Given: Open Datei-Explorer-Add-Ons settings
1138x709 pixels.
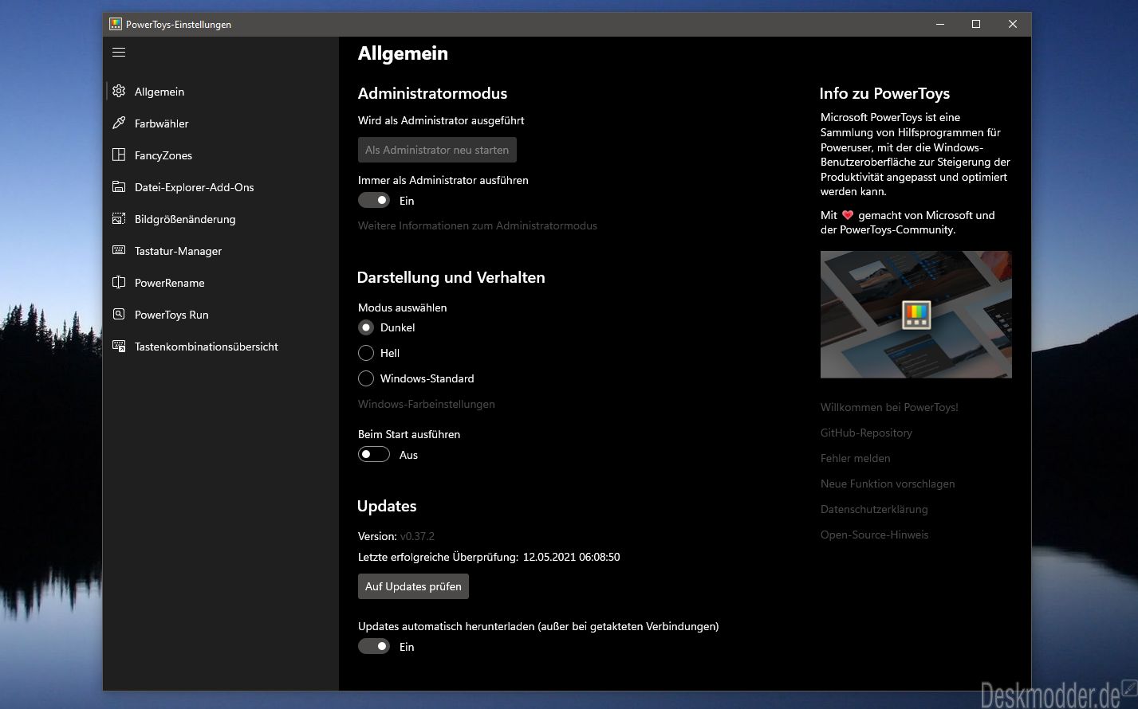Looking at the screenshot, I should click(222, 187).
